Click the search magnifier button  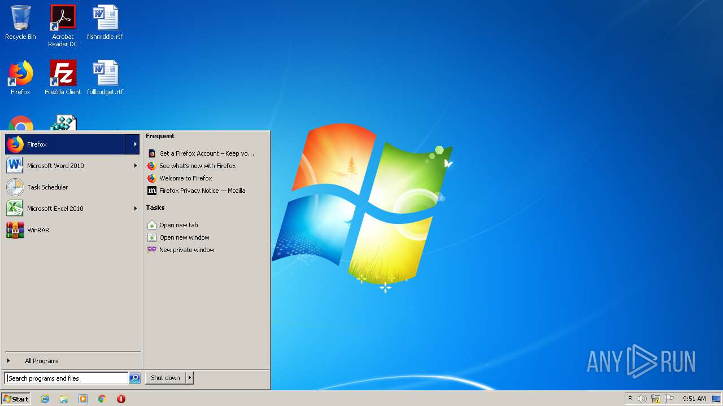tap(134, 378)
